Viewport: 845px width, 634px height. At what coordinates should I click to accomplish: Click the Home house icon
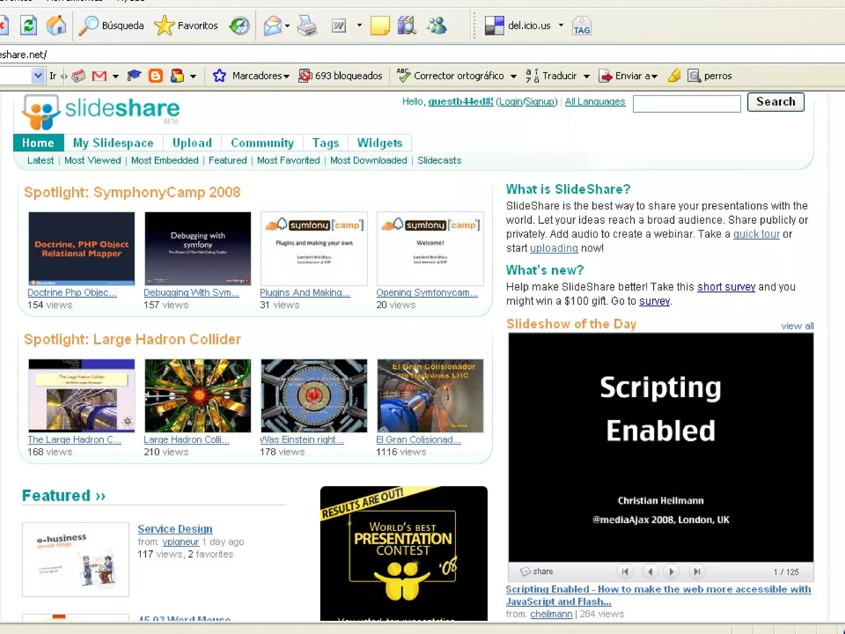tap(56, 26)
